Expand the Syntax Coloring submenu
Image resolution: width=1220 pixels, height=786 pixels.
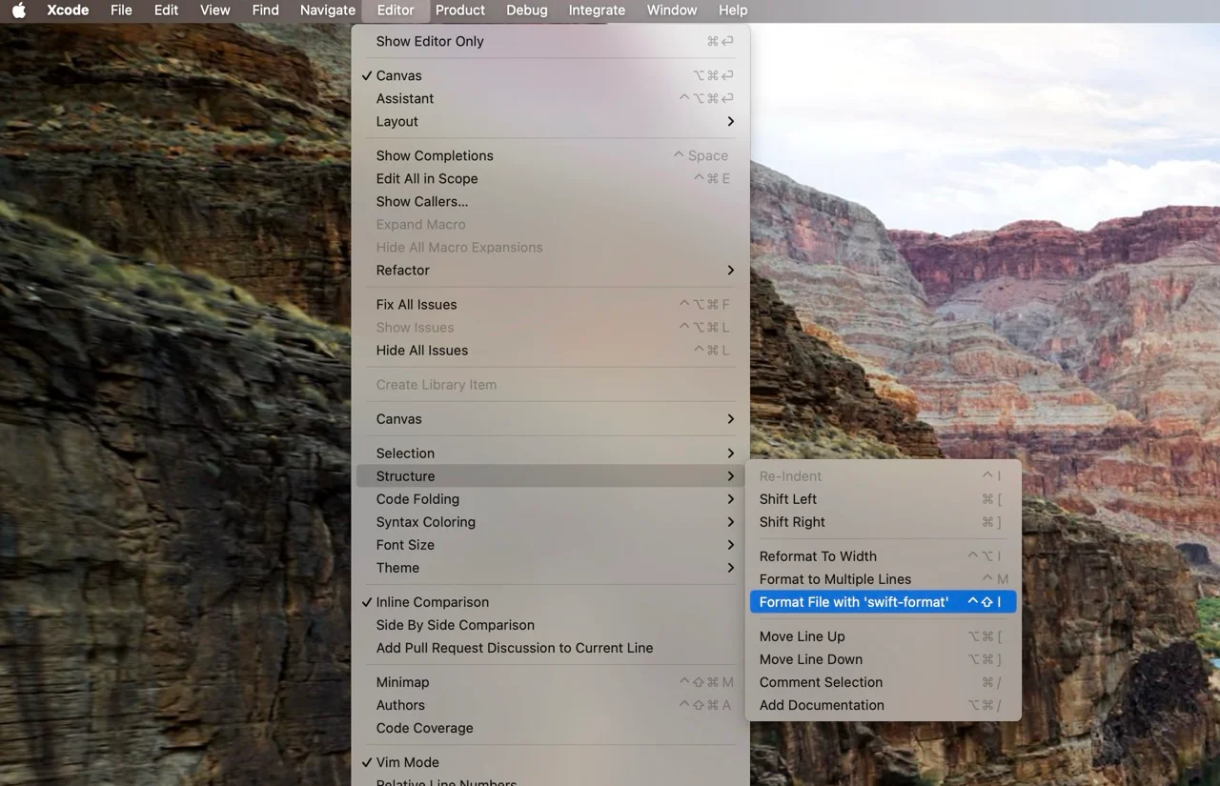pyautogui.click(x=425, y=521)
